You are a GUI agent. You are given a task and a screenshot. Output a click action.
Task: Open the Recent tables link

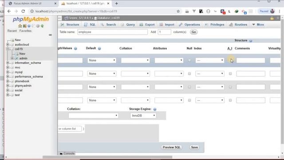point(12,31)
